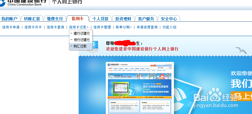Open the 投资理财 tab
This screenshot has width=252, height=114.
[123, 19]
